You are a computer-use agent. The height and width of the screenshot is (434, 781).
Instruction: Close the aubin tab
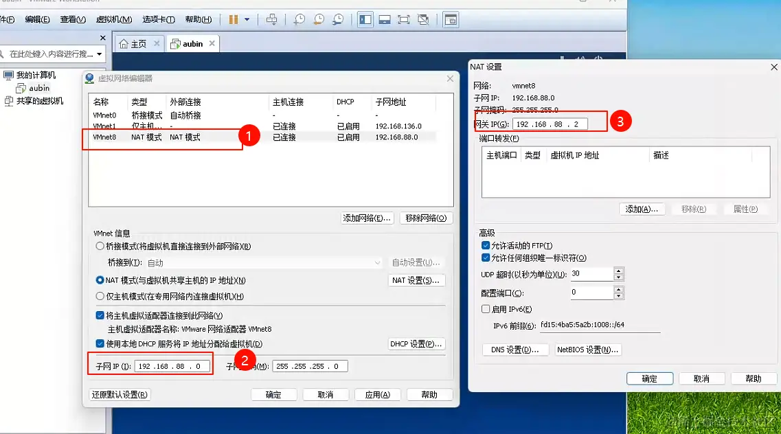pos(212,43)
